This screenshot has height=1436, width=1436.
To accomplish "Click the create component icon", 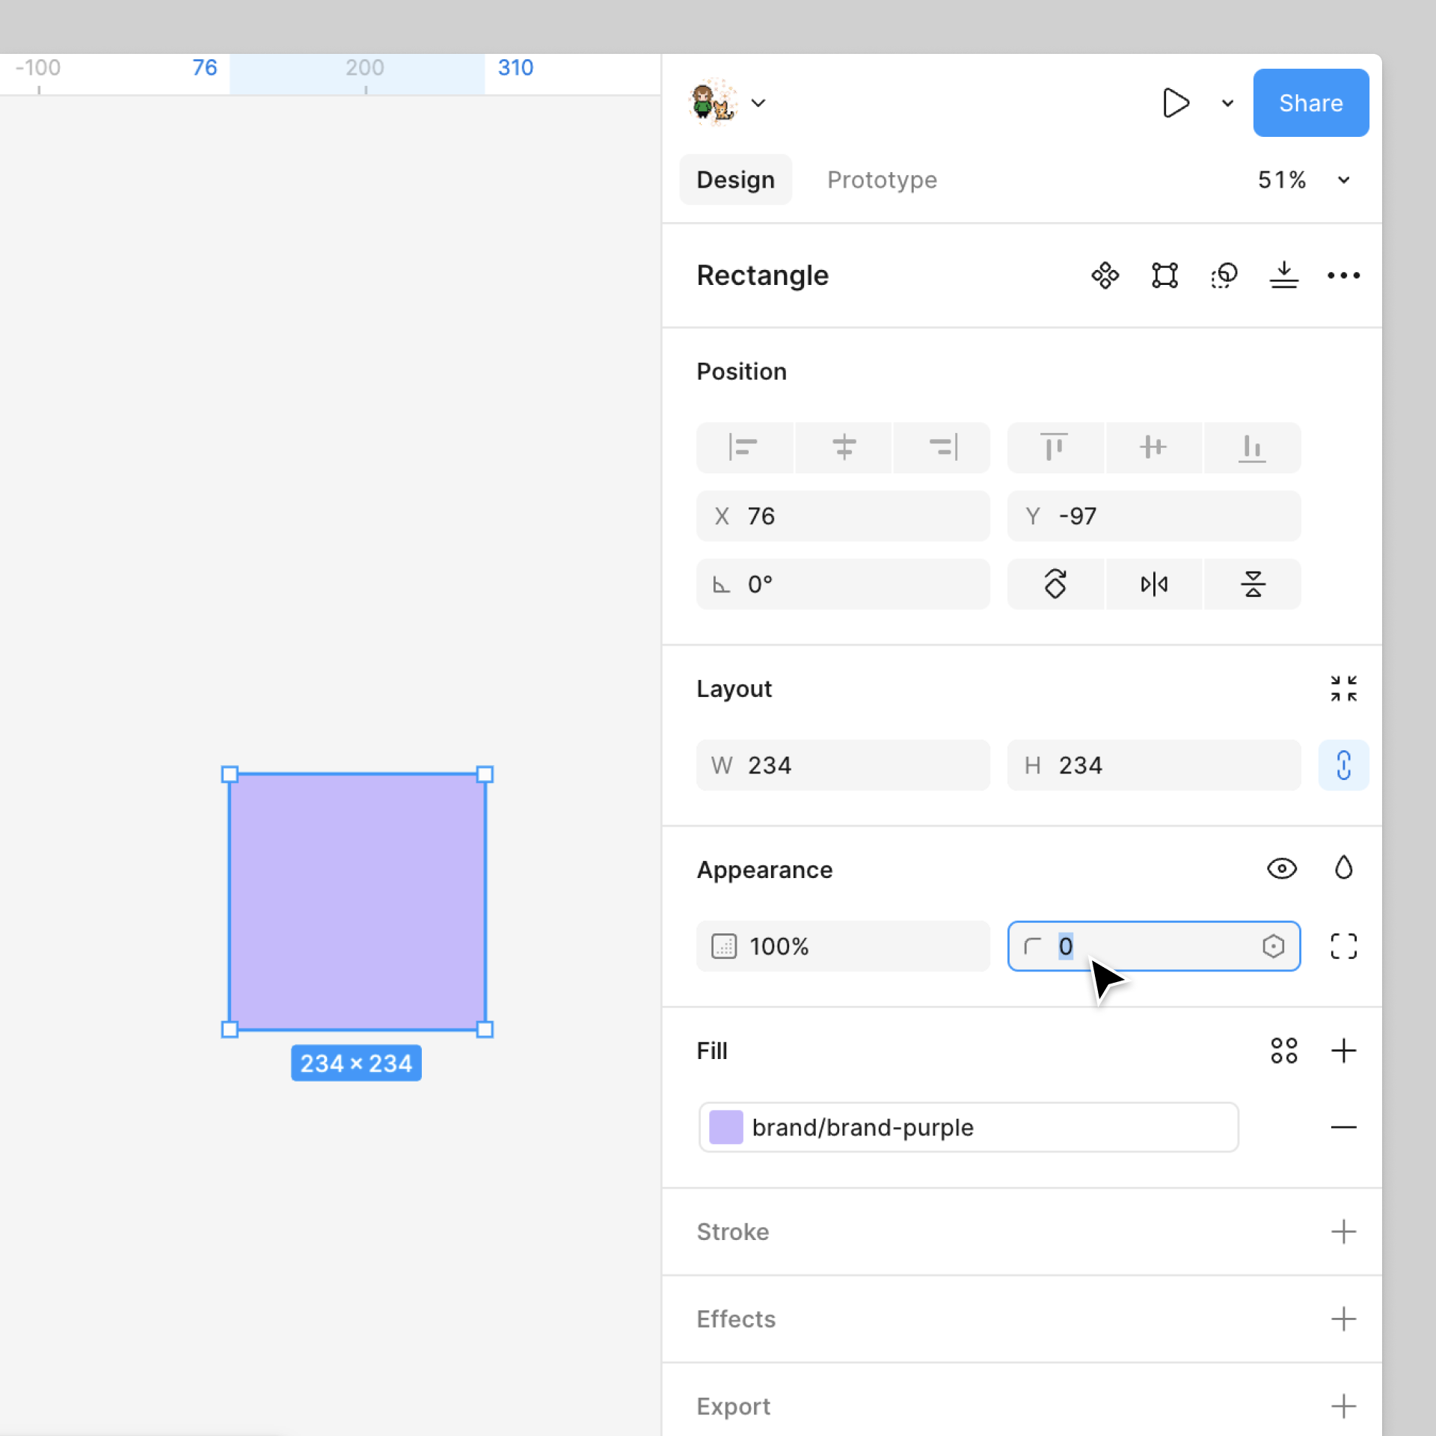I will pyautogui.click(x=1105, y=275).
